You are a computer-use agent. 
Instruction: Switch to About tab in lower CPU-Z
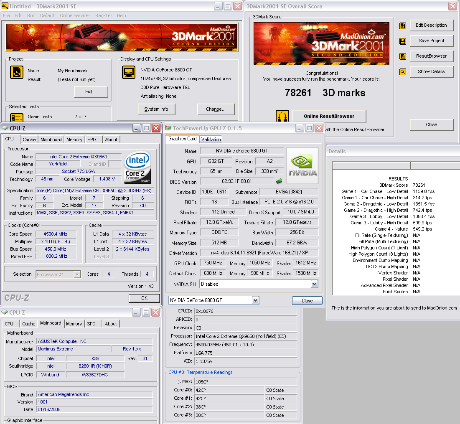(x=111, y=324)
